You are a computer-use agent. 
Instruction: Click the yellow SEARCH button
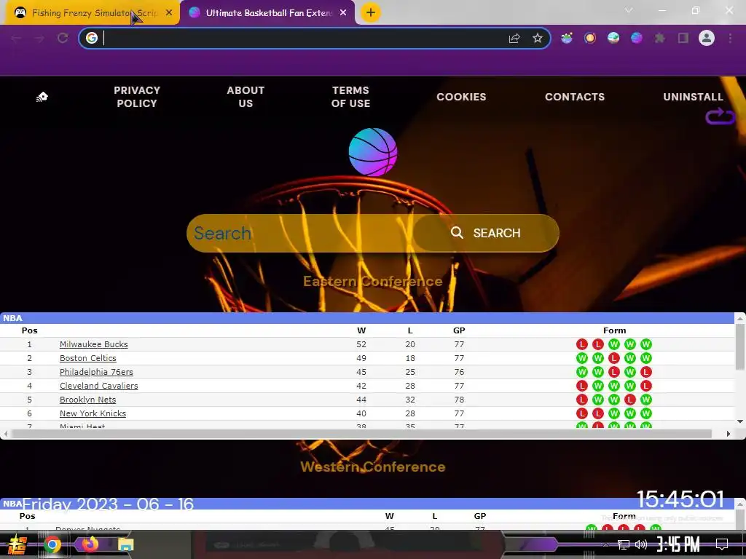[x=486, y=233]
